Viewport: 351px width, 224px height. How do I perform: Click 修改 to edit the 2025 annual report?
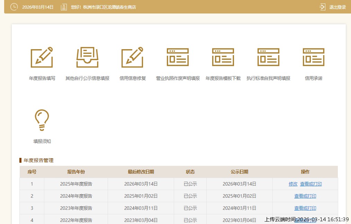pos(293,184)
